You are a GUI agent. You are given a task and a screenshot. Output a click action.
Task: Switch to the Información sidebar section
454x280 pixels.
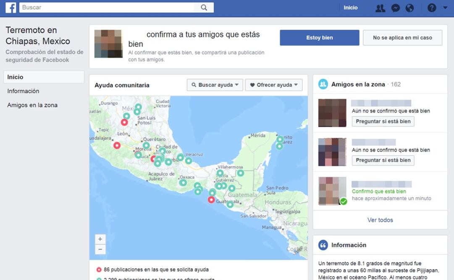[23, 91]
